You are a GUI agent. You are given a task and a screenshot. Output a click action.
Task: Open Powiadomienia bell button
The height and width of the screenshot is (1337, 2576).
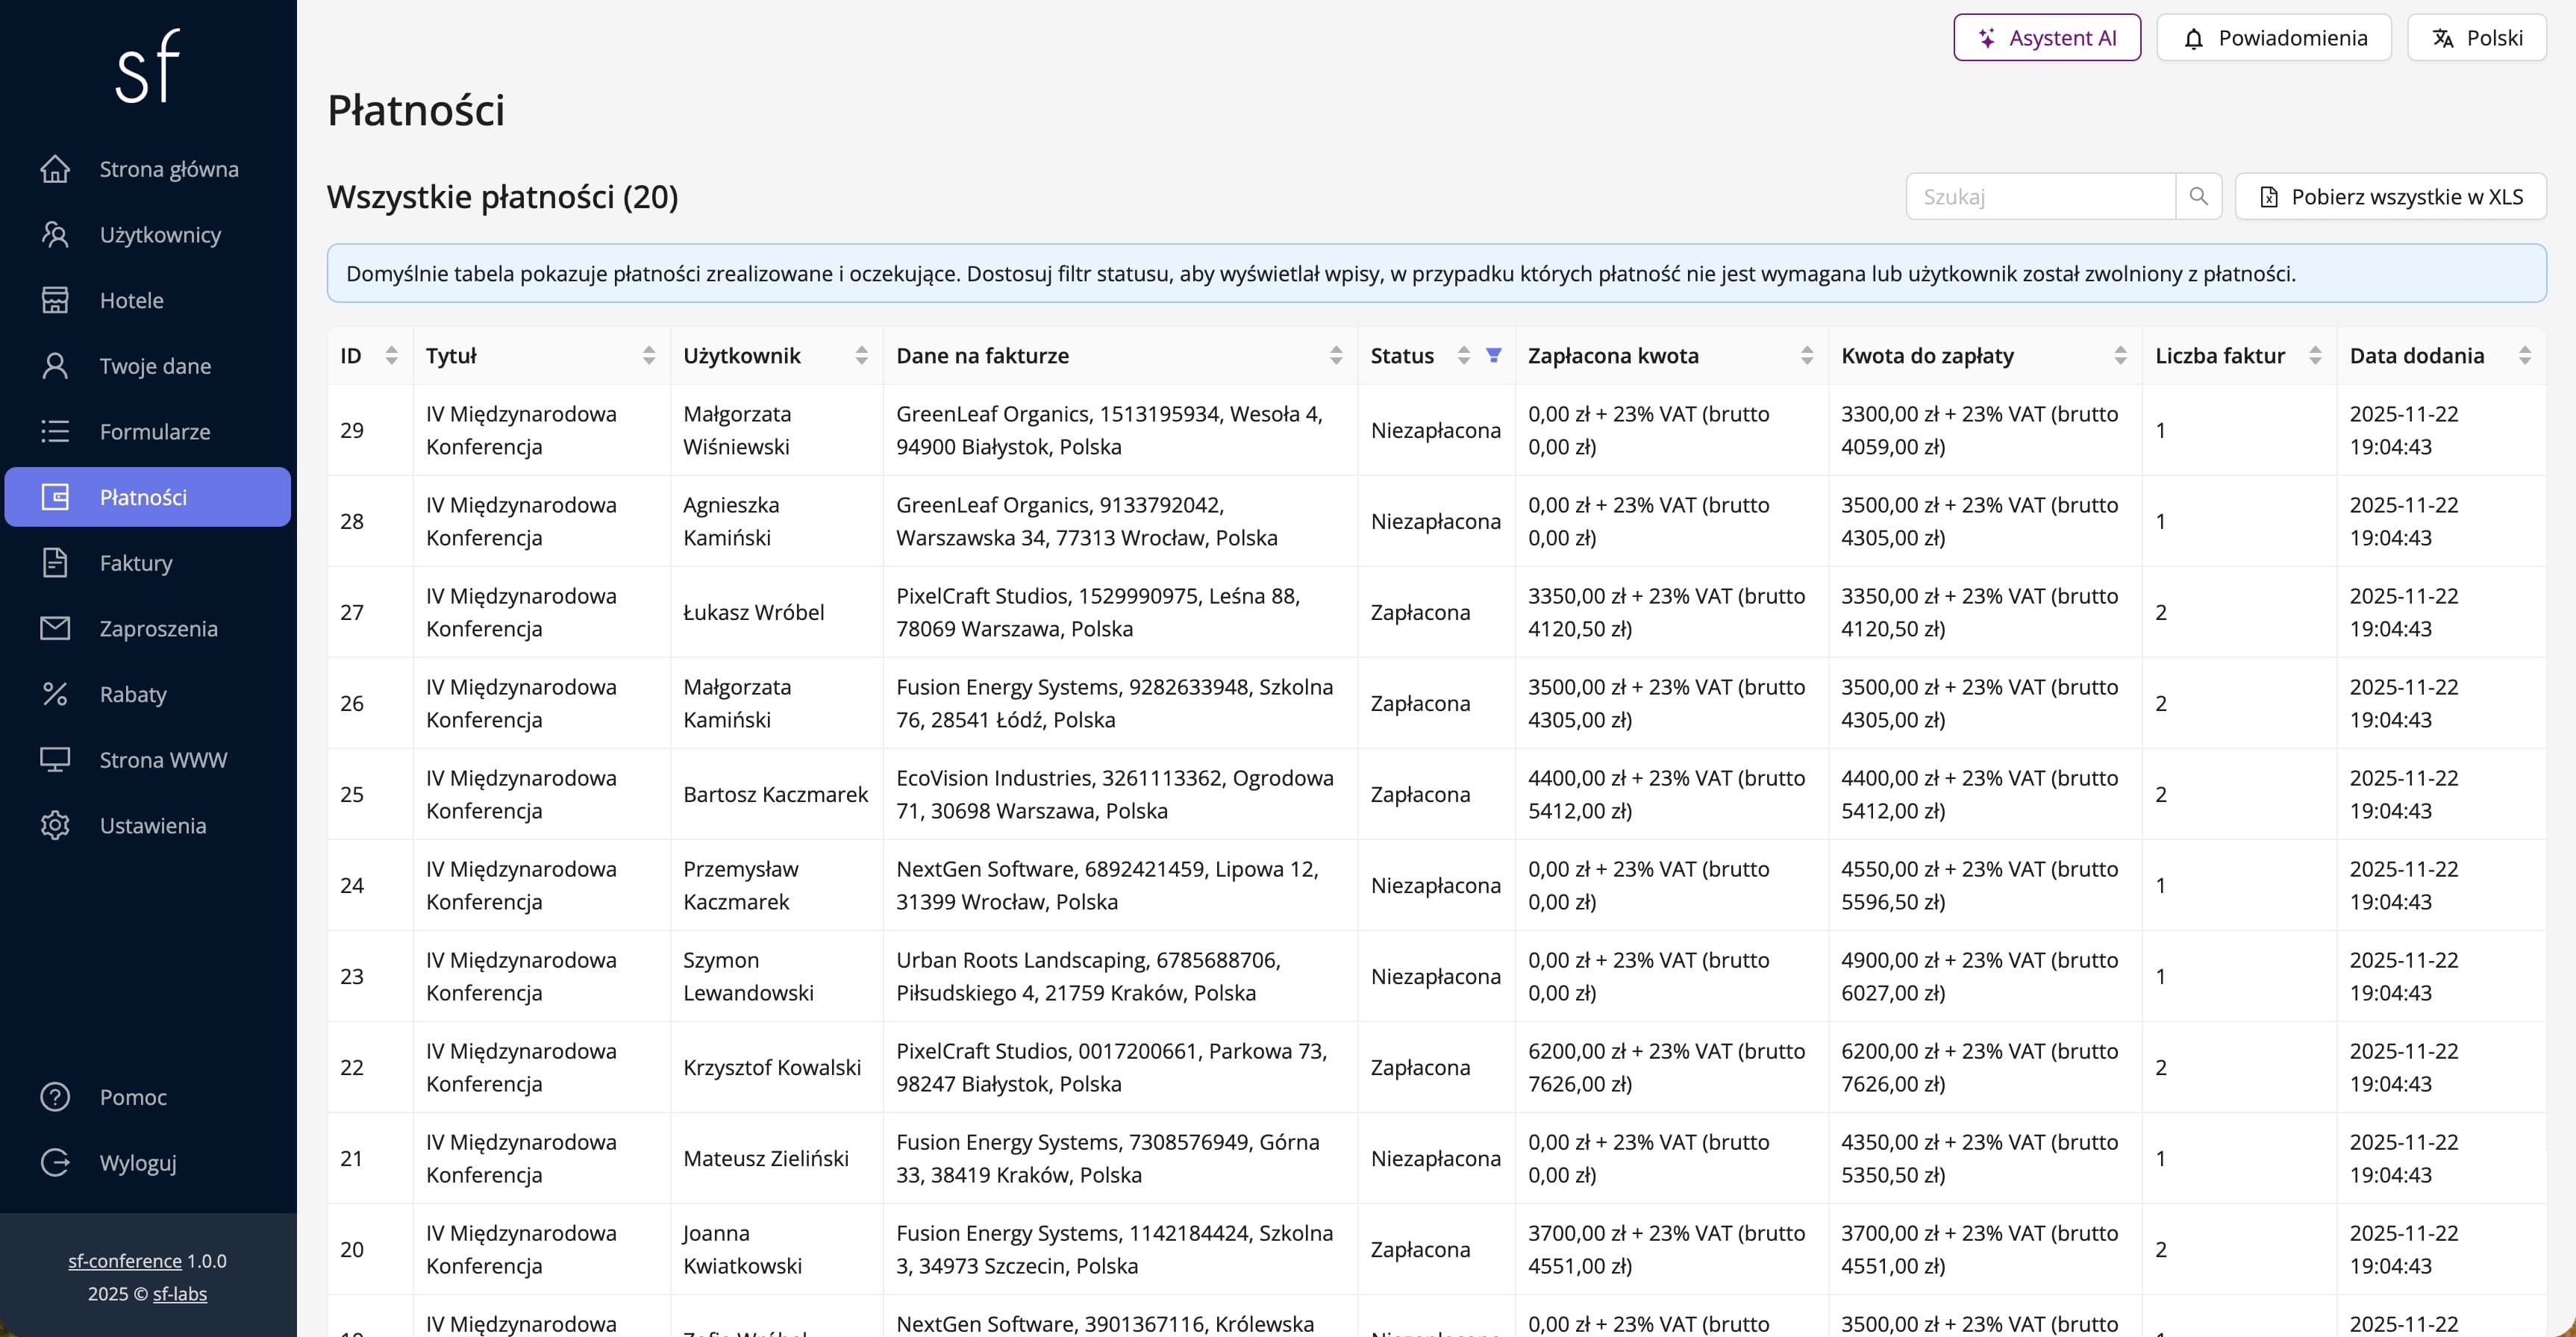click(2273, 38)
